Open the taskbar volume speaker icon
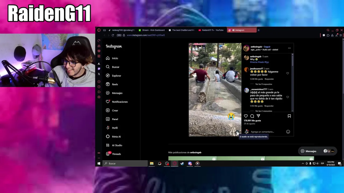 pyautogui.click(x=318, y=164)
